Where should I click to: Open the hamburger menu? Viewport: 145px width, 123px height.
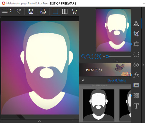[x=5, y=11]
